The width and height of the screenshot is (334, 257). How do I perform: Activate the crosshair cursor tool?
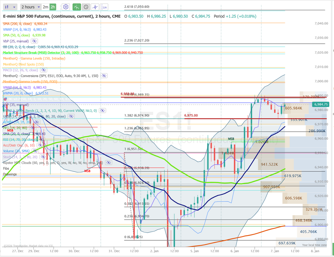(x=95, y=7)
